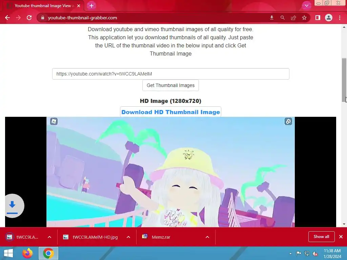347x260 pixels.
Task: Expand options for tWCC9LA... download
Action: (x=49, y=237)
